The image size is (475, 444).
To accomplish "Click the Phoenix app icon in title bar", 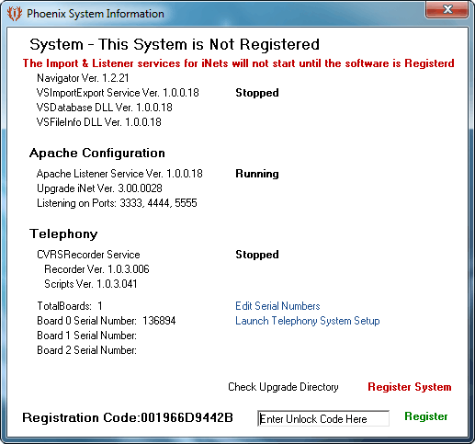I will [15, 14].
